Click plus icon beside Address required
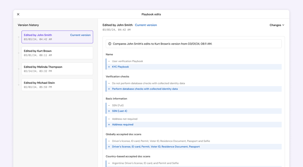Image resolution: width=303 pixels, height=167 pixels. [109, 125]
